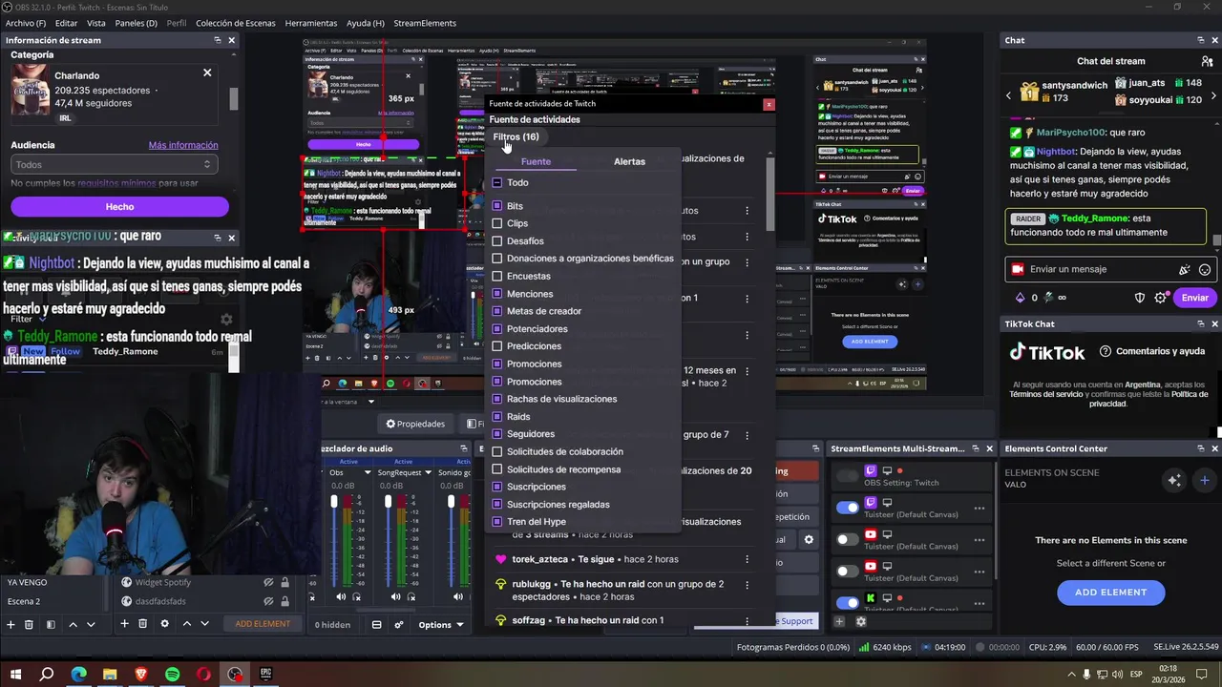
Task: Add multi-stream destination plus icon
Action: pos(839,621)
